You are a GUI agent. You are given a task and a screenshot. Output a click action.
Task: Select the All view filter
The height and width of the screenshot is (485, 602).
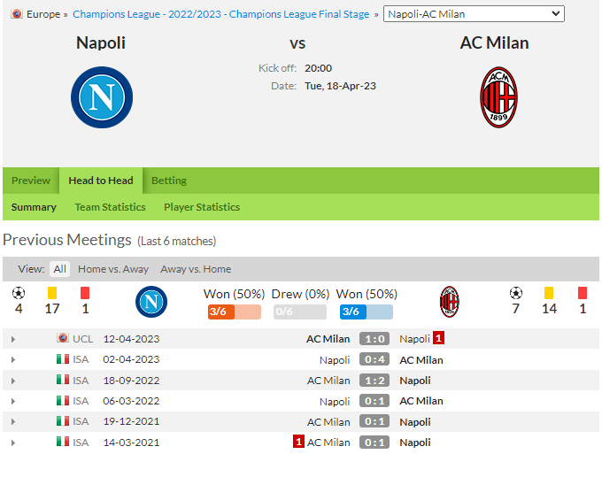tap(60, 269)
